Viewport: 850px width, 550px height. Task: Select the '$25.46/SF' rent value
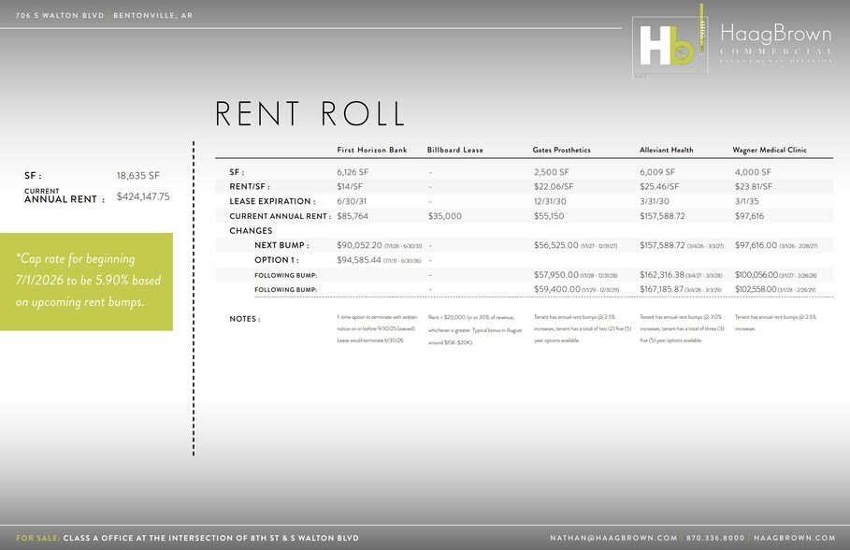659,186
